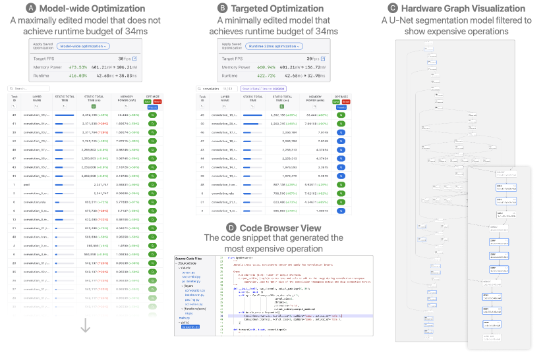The height and width of the screenshot is (360, 547).
Task: Open batchnorm.py in source code tree
Action: tap(194, 295)
